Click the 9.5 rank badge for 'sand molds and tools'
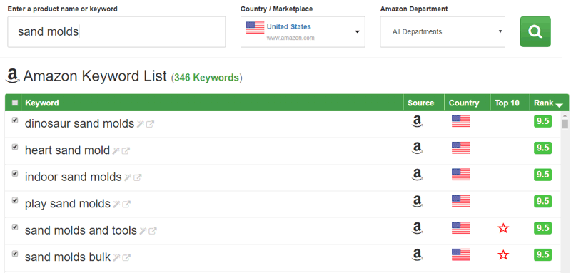Viewport: 571px width, 273px height. click(542, 228)
